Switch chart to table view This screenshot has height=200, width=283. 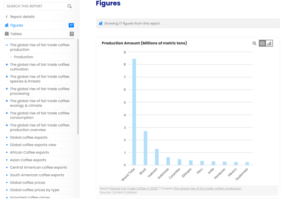click(x=262, y=43)
